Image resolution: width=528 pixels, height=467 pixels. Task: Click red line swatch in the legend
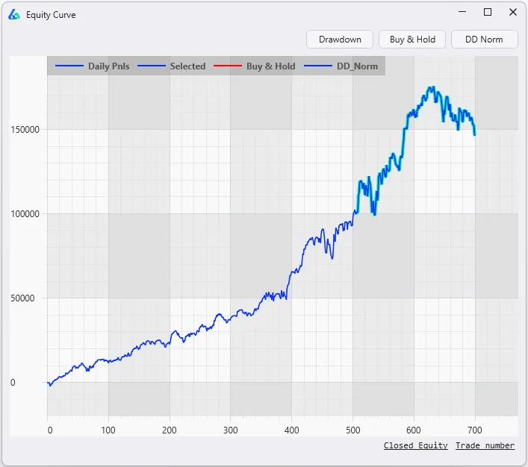tap(227, 66)
